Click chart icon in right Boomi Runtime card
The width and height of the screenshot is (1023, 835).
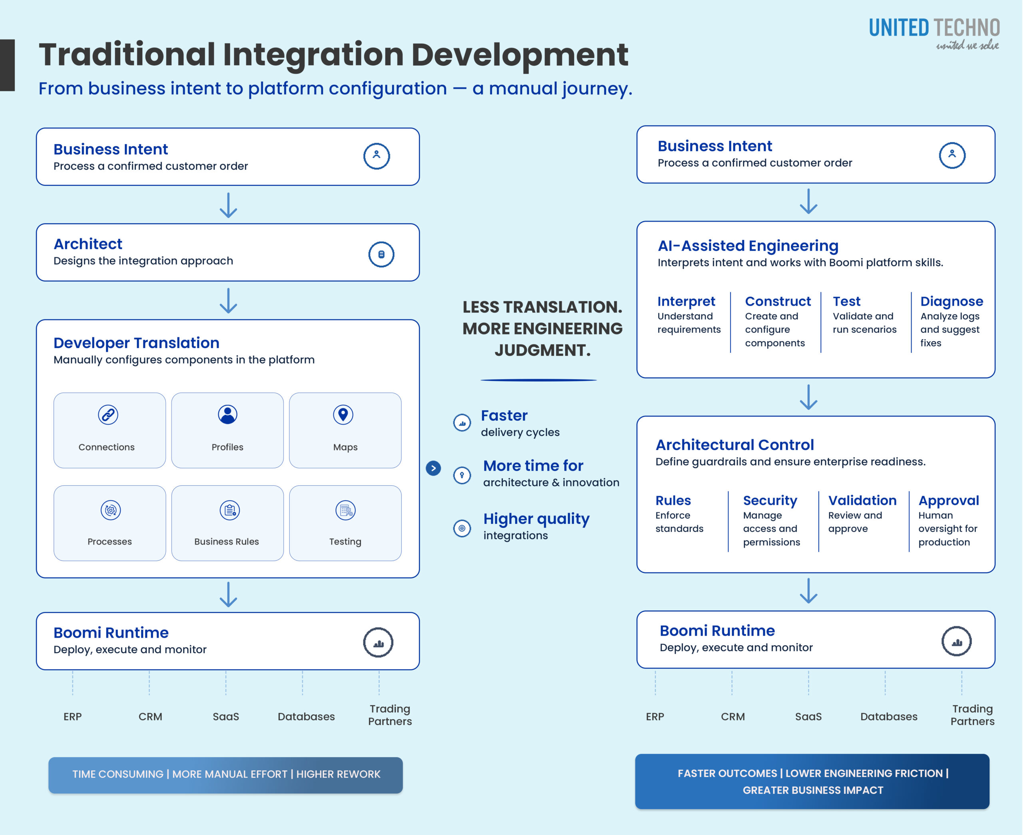pos(957,641)
